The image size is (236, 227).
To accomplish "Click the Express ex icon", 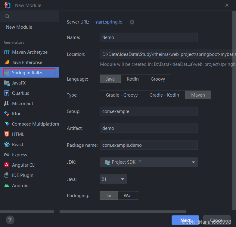I will coord(7,155).
